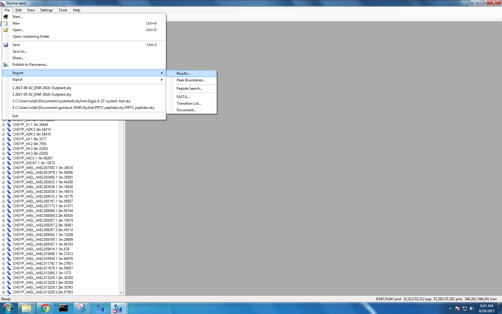Open the Snipping Tool taskbar icon
Screen dimensions: 502x314
(81, 308)
